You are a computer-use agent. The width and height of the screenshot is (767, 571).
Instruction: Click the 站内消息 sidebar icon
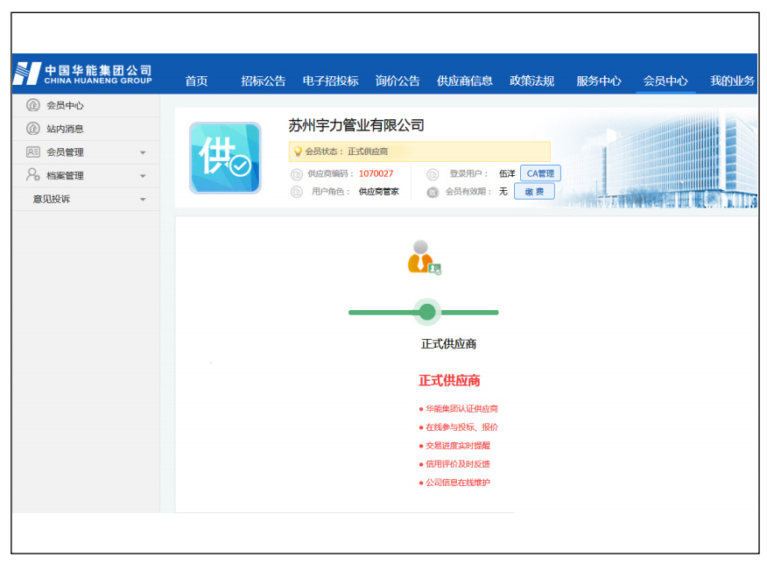coord(32,129)
